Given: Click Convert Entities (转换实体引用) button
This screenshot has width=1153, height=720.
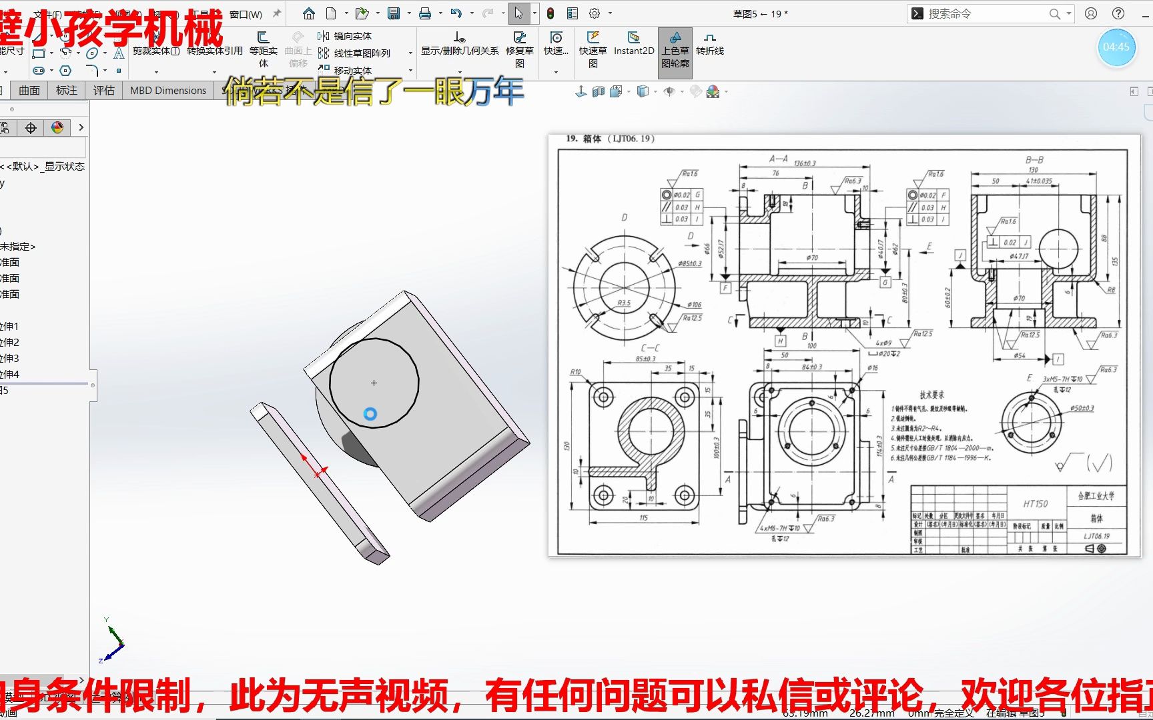Looking at the screenshot, I should (215, 50).
